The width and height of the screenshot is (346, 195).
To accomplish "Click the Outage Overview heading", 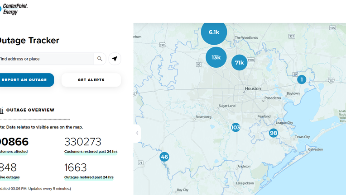I will (x=30, y=110).
